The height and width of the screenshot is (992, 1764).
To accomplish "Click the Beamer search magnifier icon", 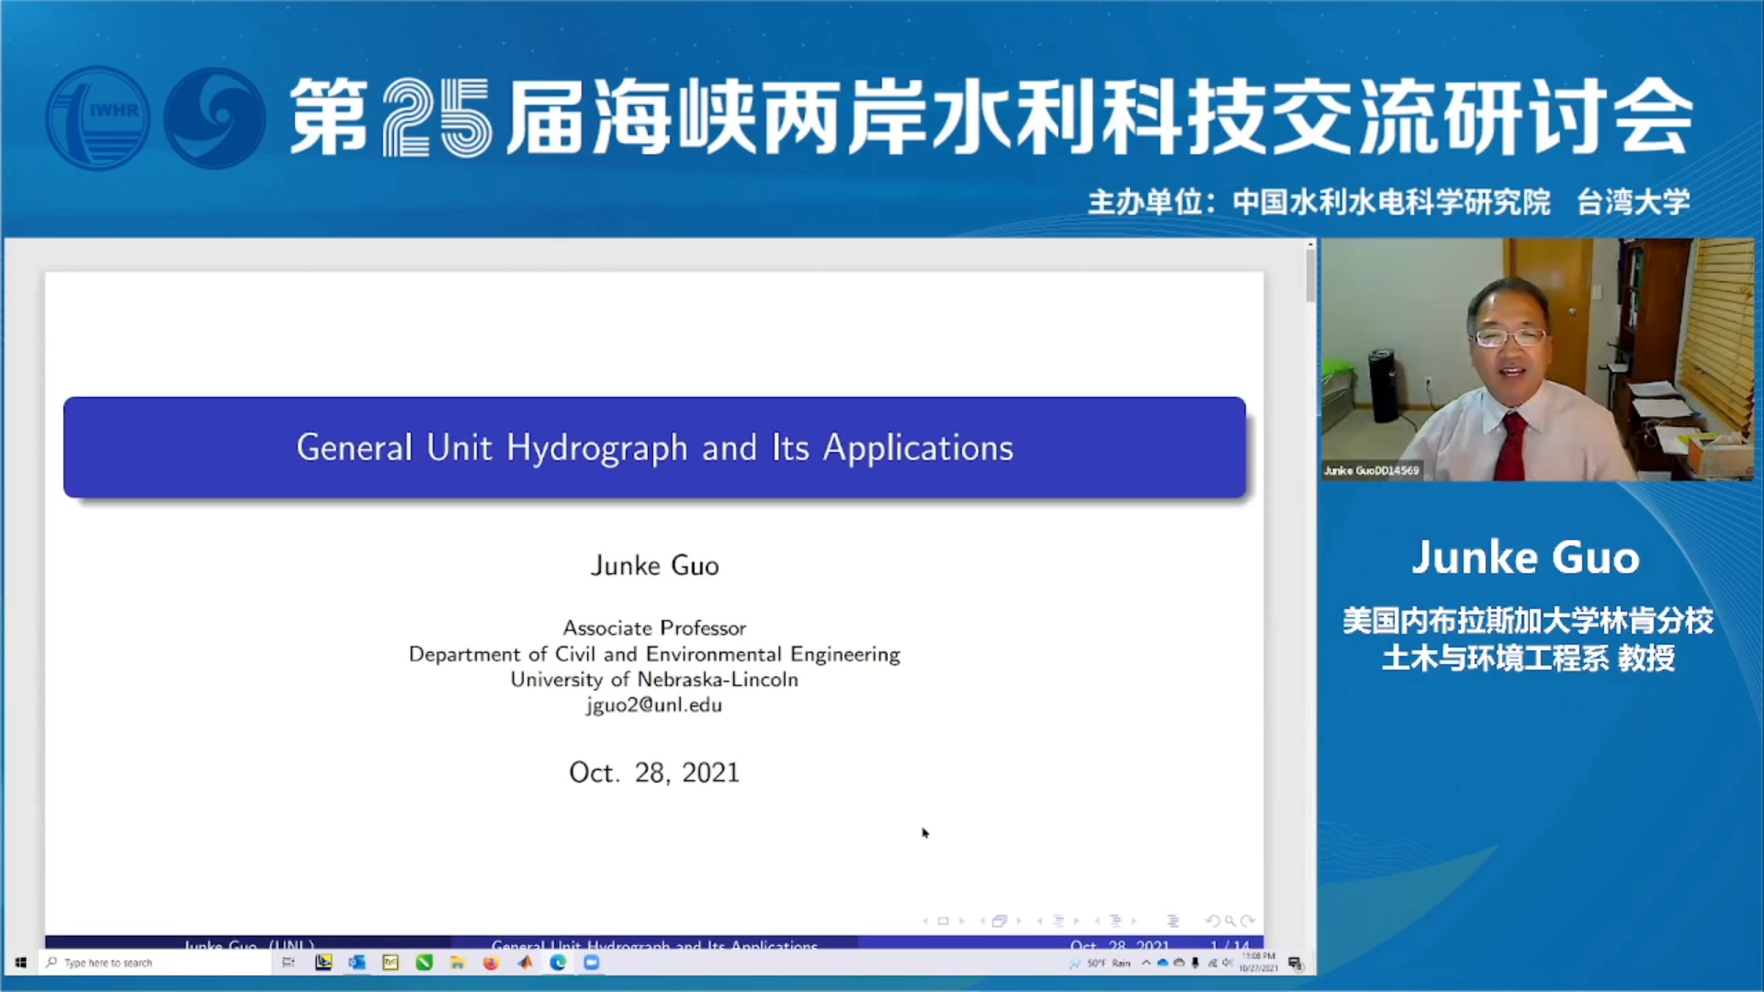I will point(1229,920).
